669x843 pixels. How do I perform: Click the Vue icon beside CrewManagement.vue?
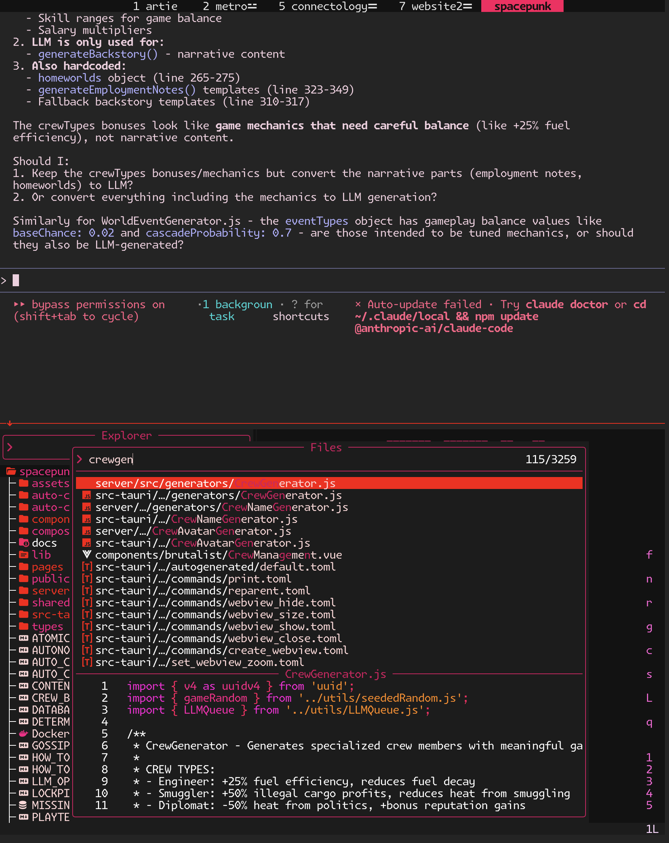(x=87, y=555)
